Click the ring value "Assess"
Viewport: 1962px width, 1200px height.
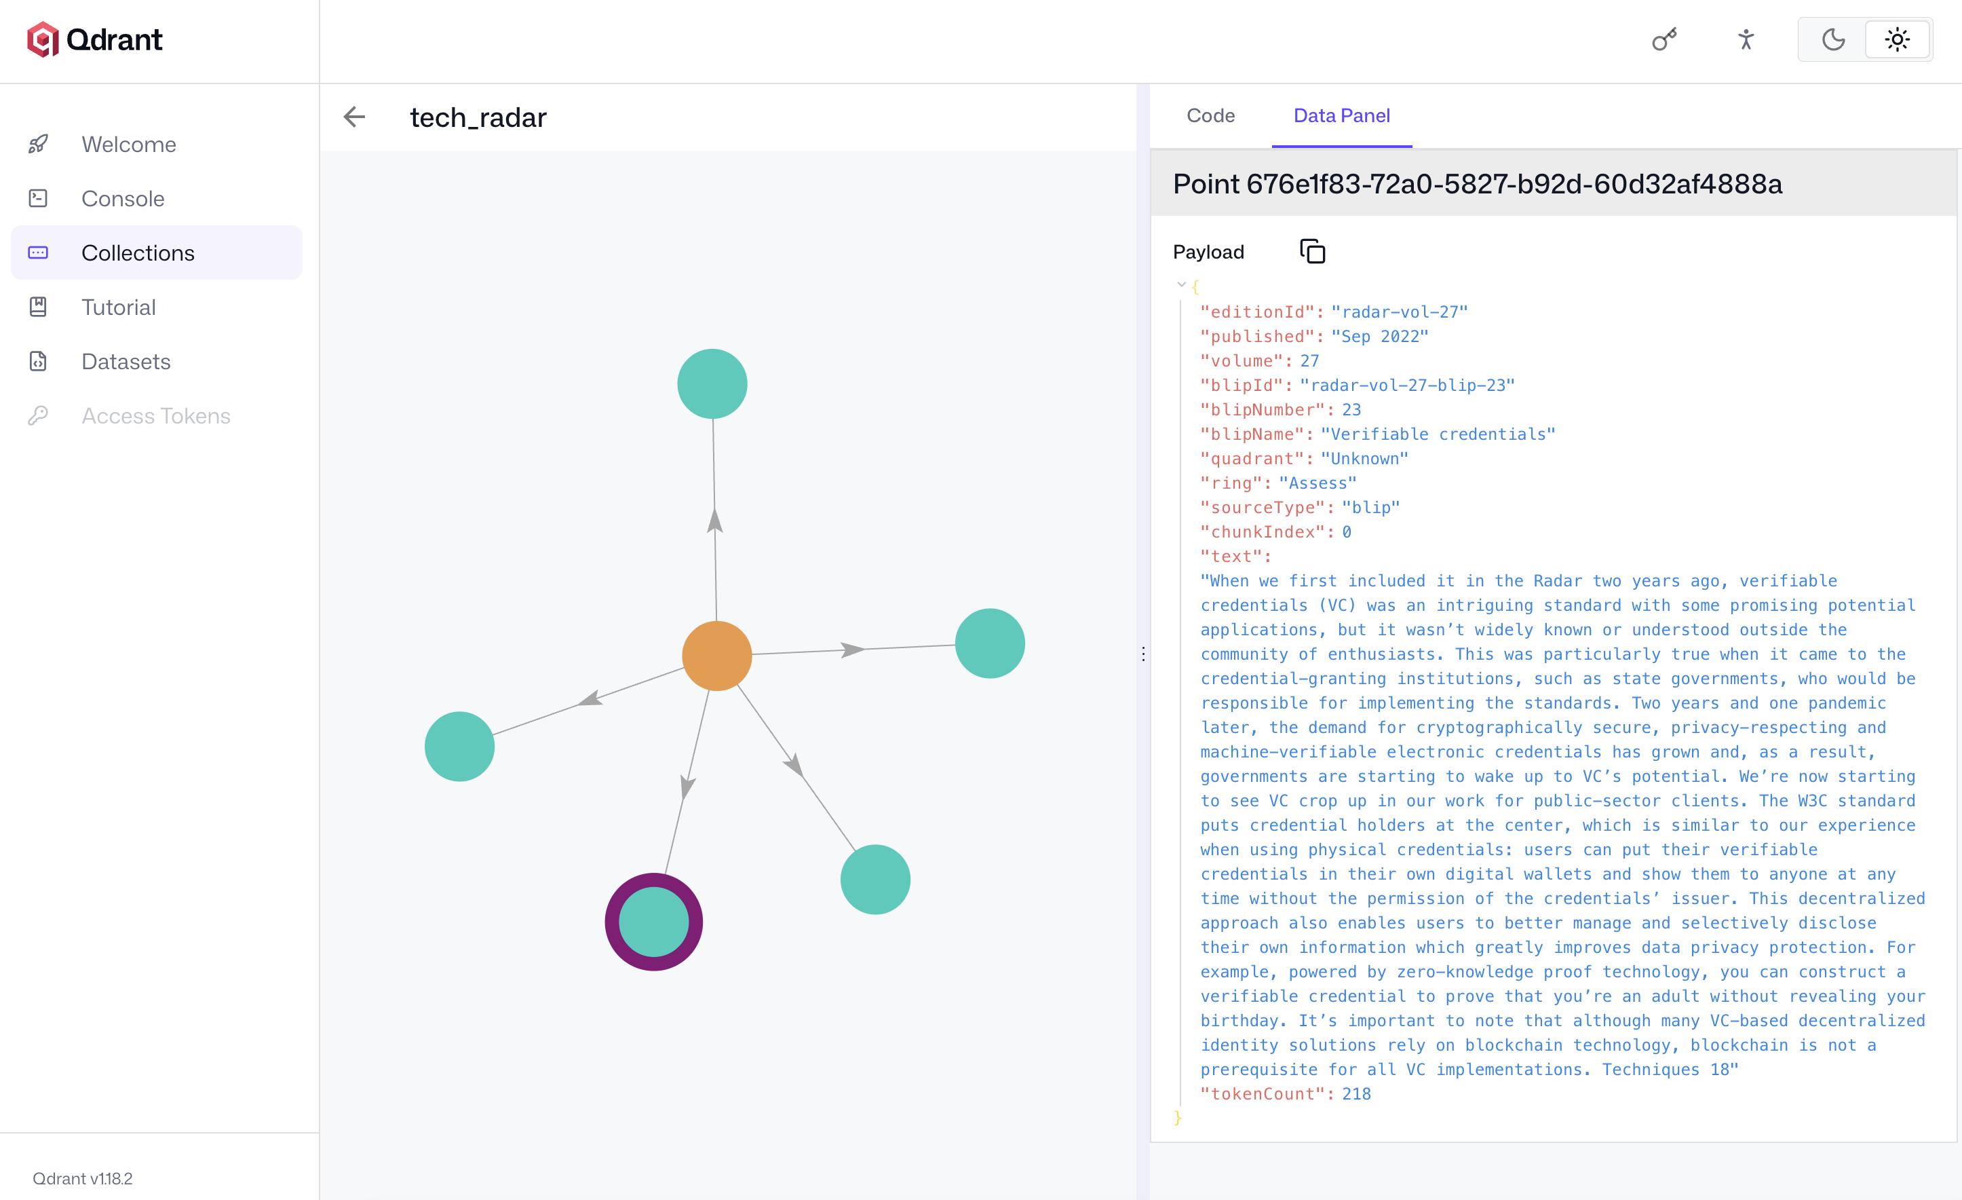tap(1317, 483)
